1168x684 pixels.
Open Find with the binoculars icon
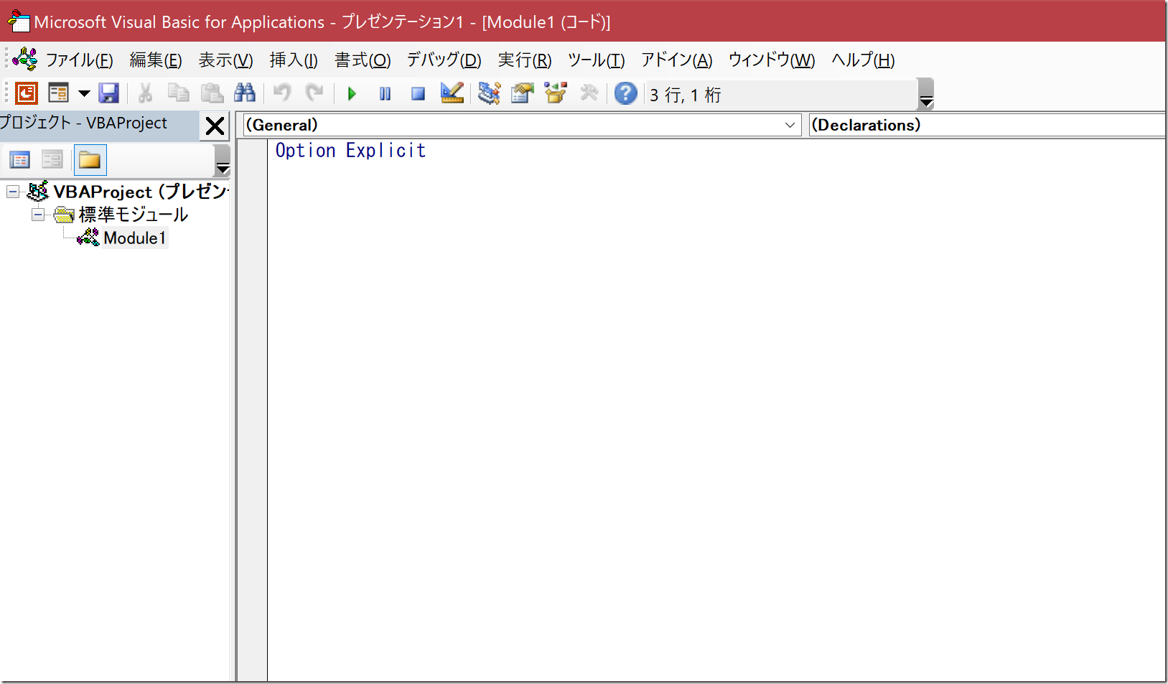(245, 93)
